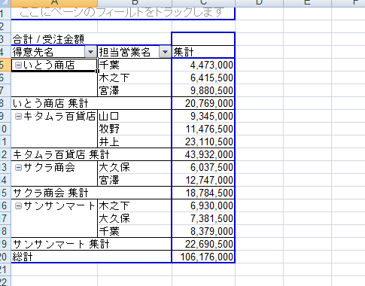Click the cell with value 8,379,000
Image resolution: width=365 pixels, height=286 pixels.
click(203, 231)
